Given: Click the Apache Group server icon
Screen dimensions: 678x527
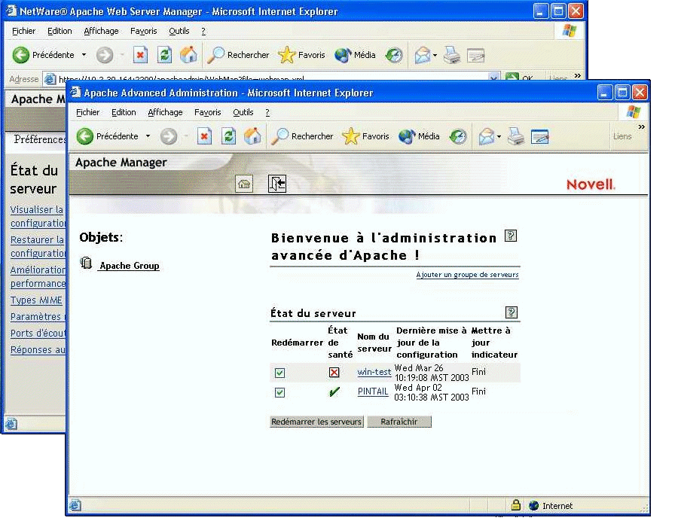Looking at the screenshot, I should point(87,263).
